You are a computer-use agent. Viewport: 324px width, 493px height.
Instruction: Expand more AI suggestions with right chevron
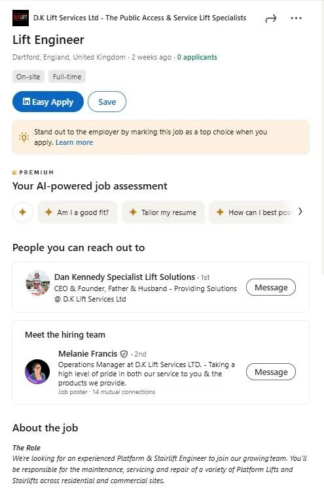[x=300, y=212]
